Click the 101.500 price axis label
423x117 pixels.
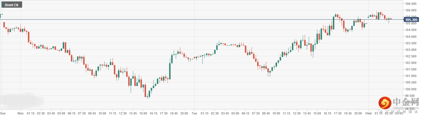[411, 70]
